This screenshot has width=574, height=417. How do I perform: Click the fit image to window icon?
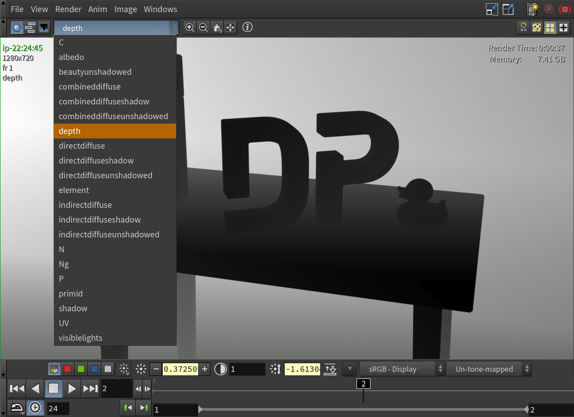point(230,28)
